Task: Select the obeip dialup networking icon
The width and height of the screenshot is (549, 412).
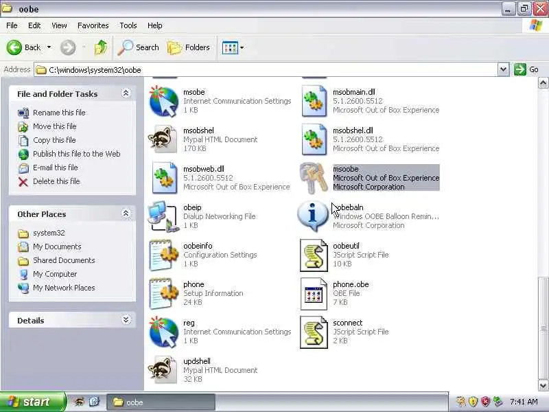Action: click(163, 216)
